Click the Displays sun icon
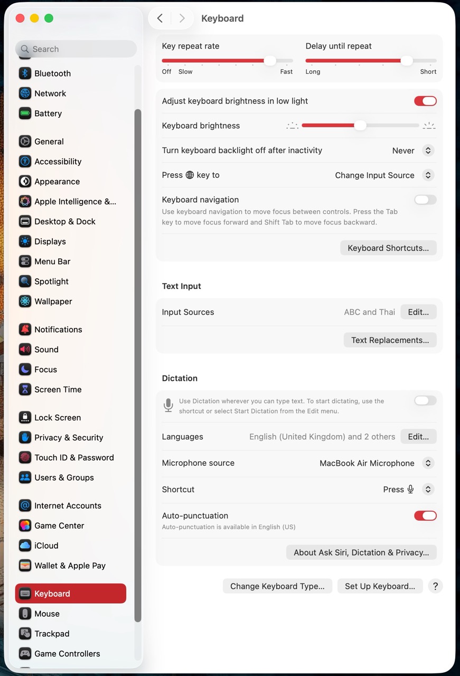Image resolution: width=460 pixels, height=676 pixels. pyautogui.click(x=25, y=241)
